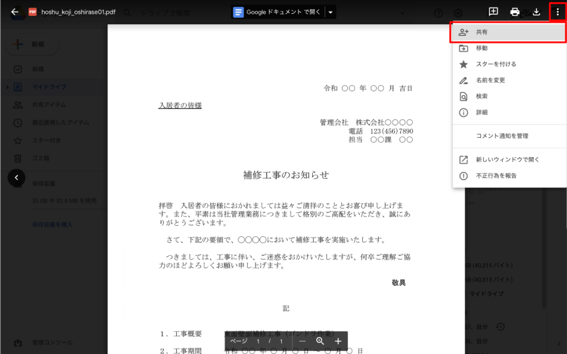Select 検索 menu entry
Viewport: 567px width, 354px height.
[x=508, y=96]
